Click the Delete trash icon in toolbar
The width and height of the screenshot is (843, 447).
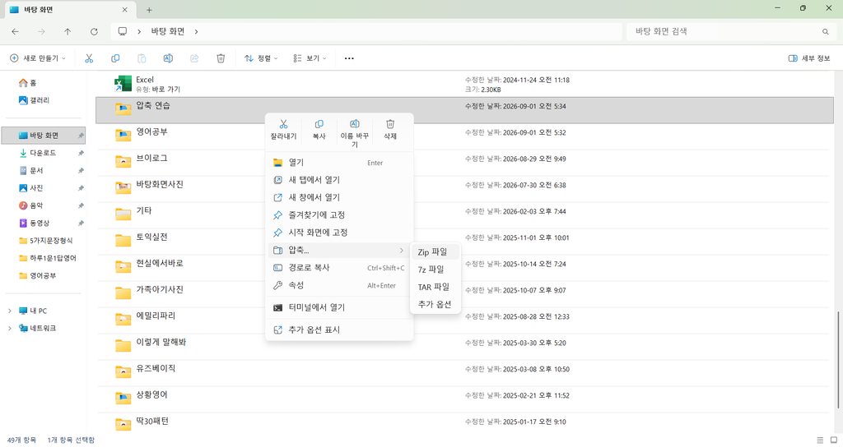[x=221, y=58]
